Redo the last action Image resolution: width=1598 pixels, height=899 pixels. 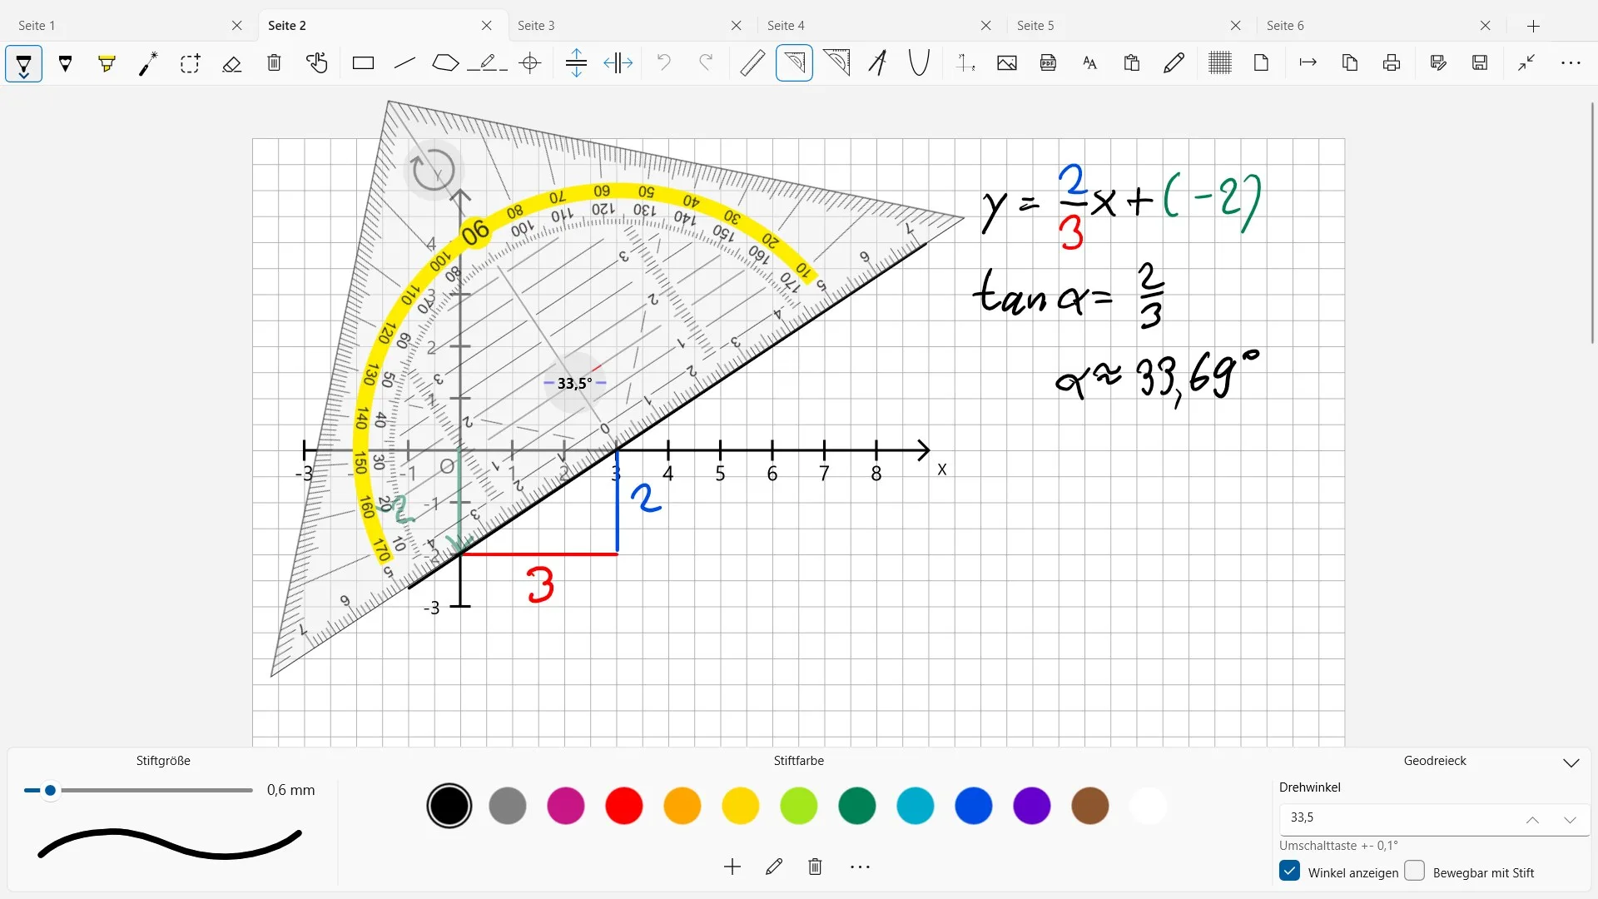tap(706, 63)
